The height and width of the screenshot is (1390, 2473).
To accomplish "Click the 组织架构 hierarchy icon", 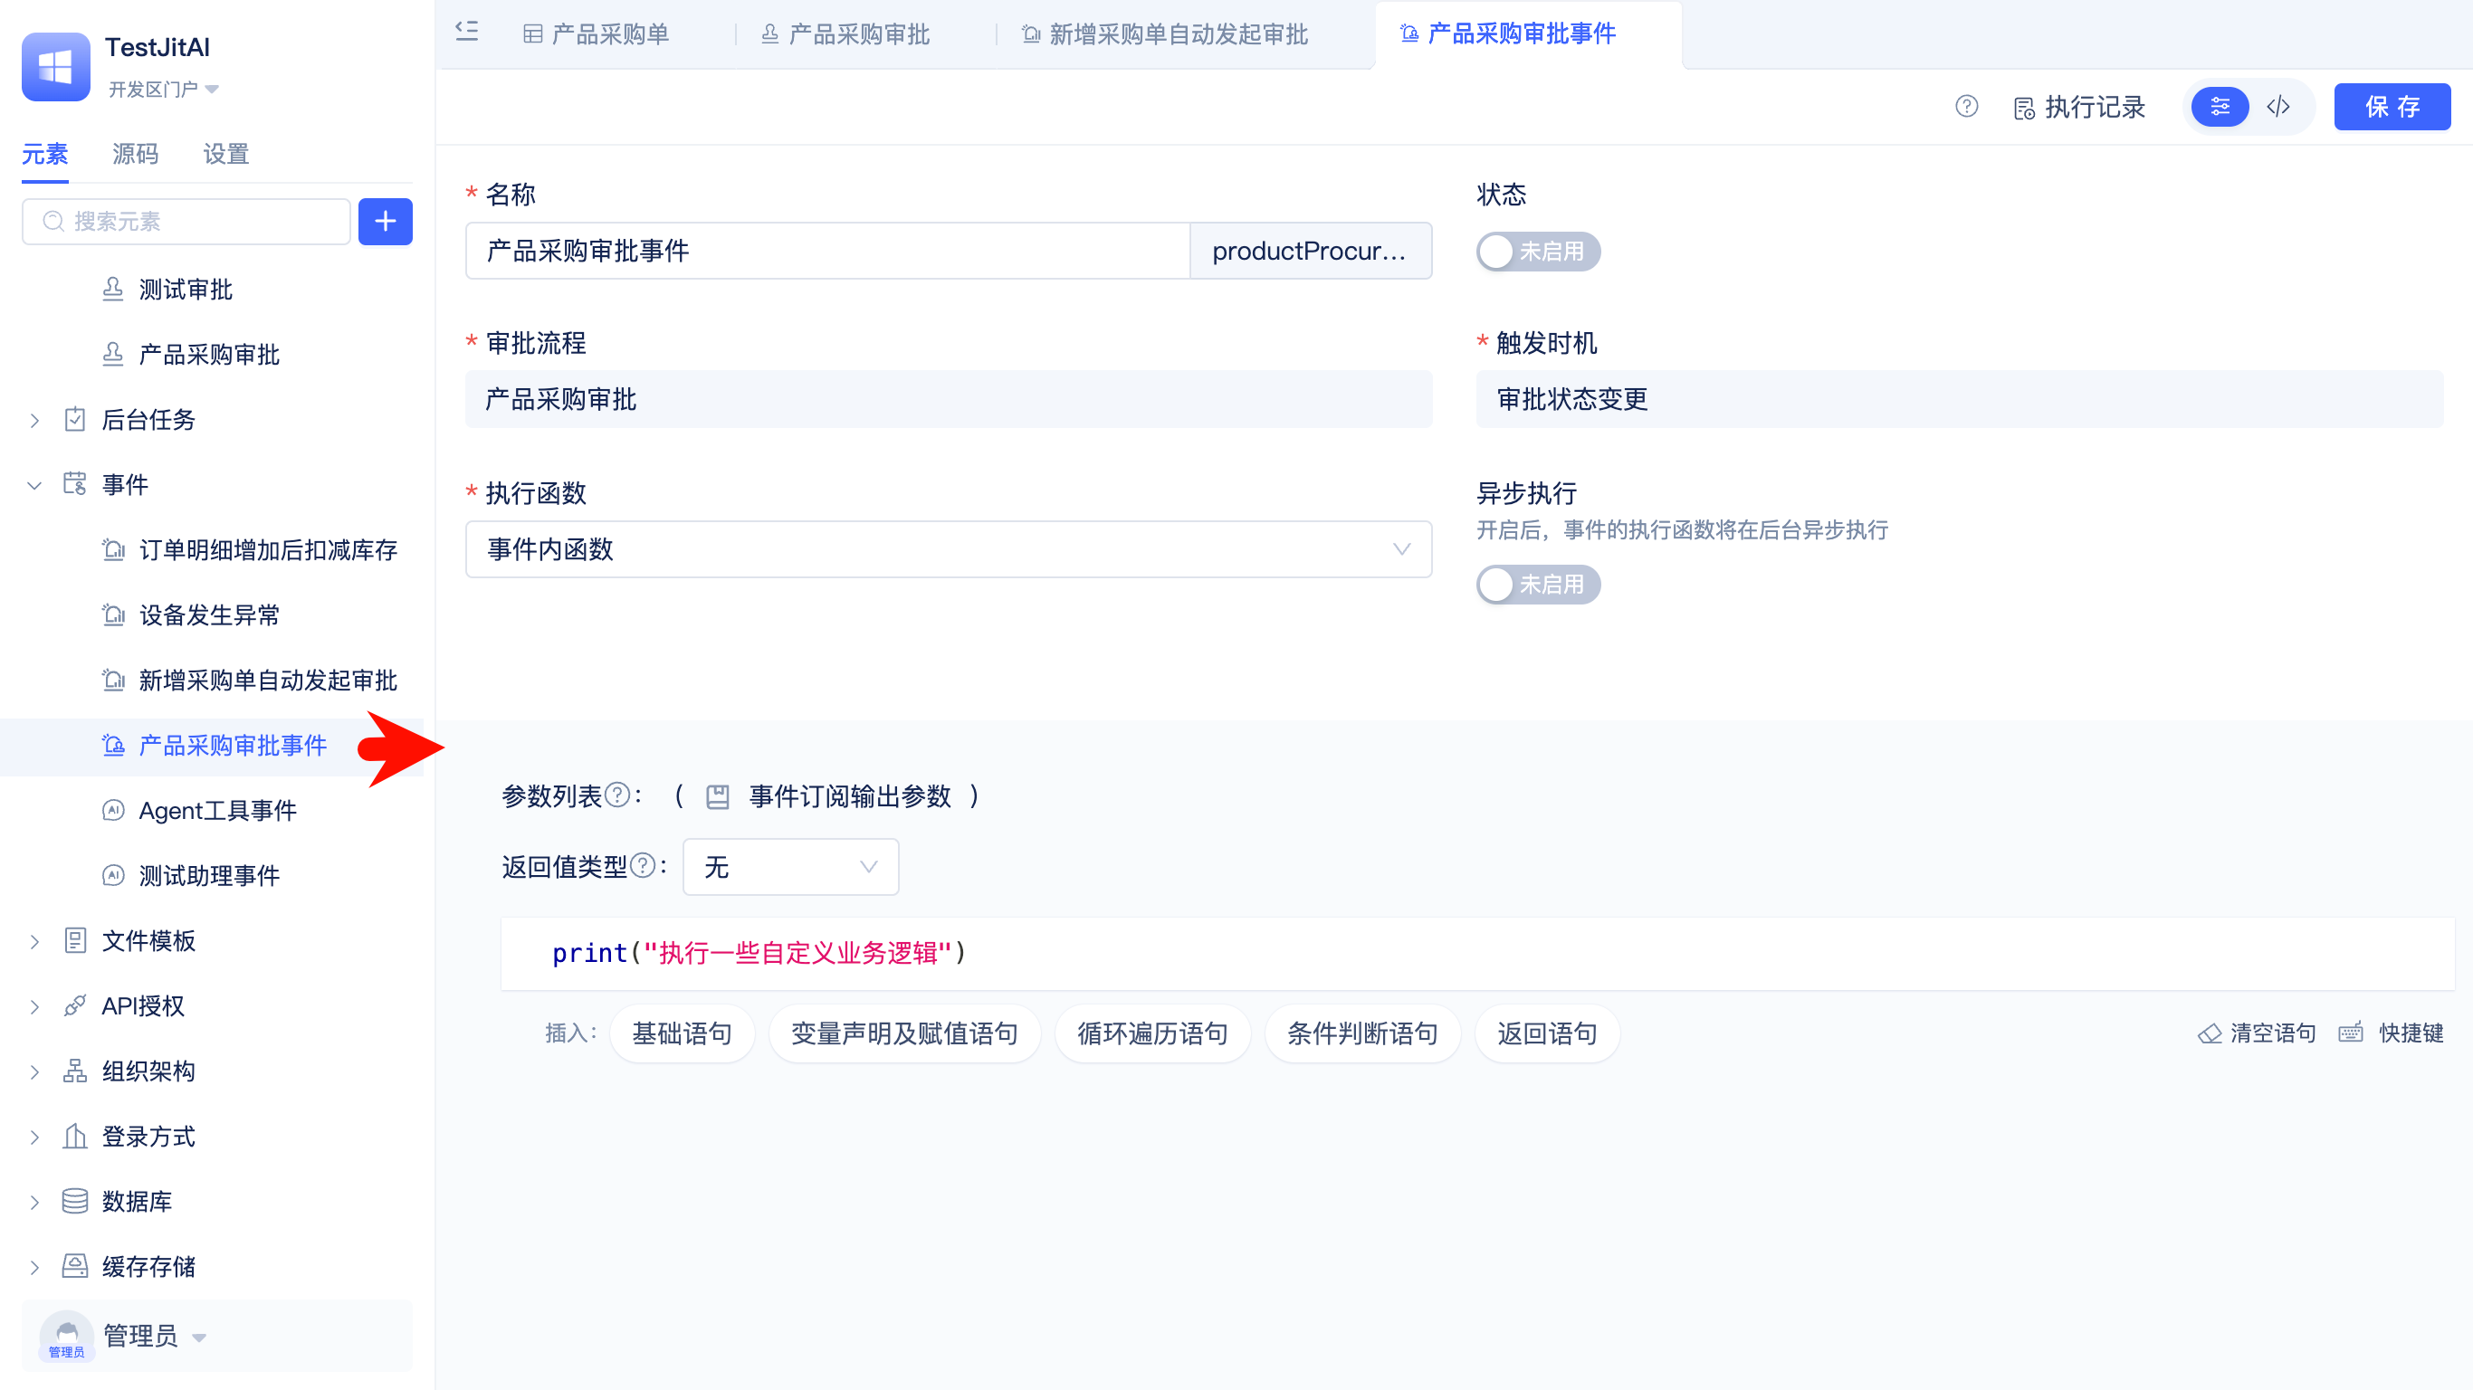I will click(75, 1071).
